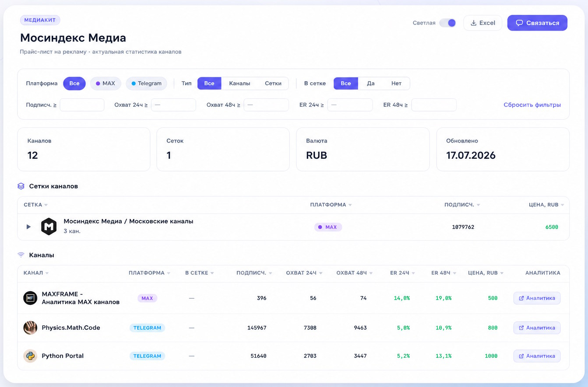
Task: Click the Сбросить фильтры link
Action: [x=532, y=105]
